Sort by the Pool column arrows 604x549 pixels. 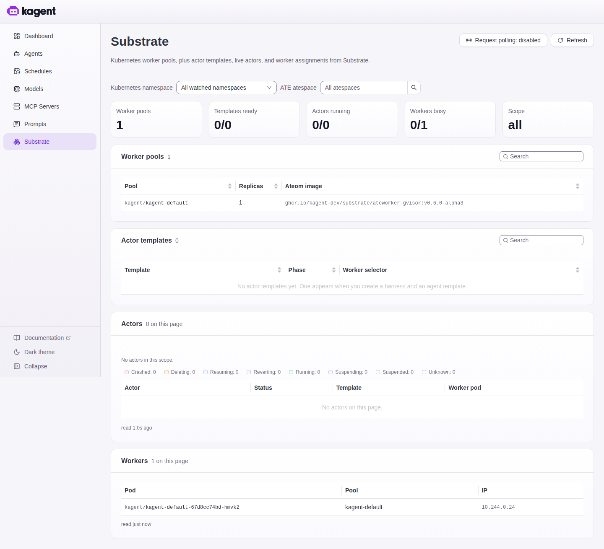(230, 186)
